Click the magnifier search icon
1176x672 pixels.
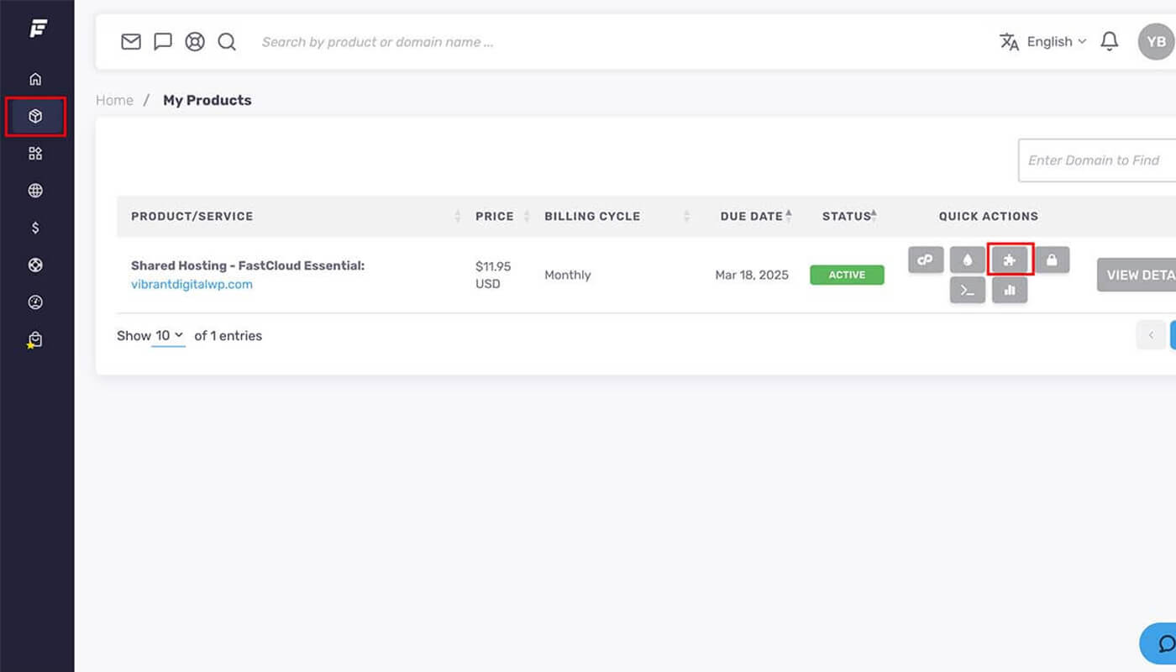(x=227, y=41)
